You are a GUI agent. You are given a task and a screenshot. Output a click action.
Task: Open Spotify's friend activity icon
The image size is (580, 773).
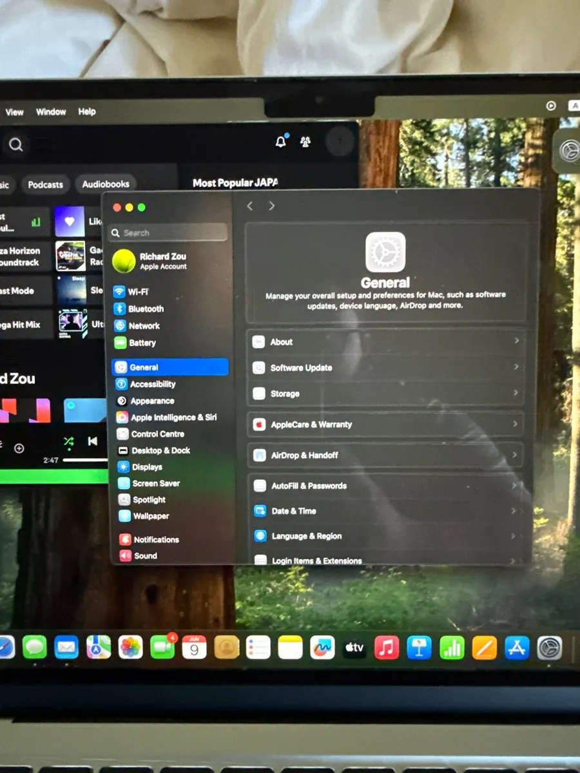point(305,142)
